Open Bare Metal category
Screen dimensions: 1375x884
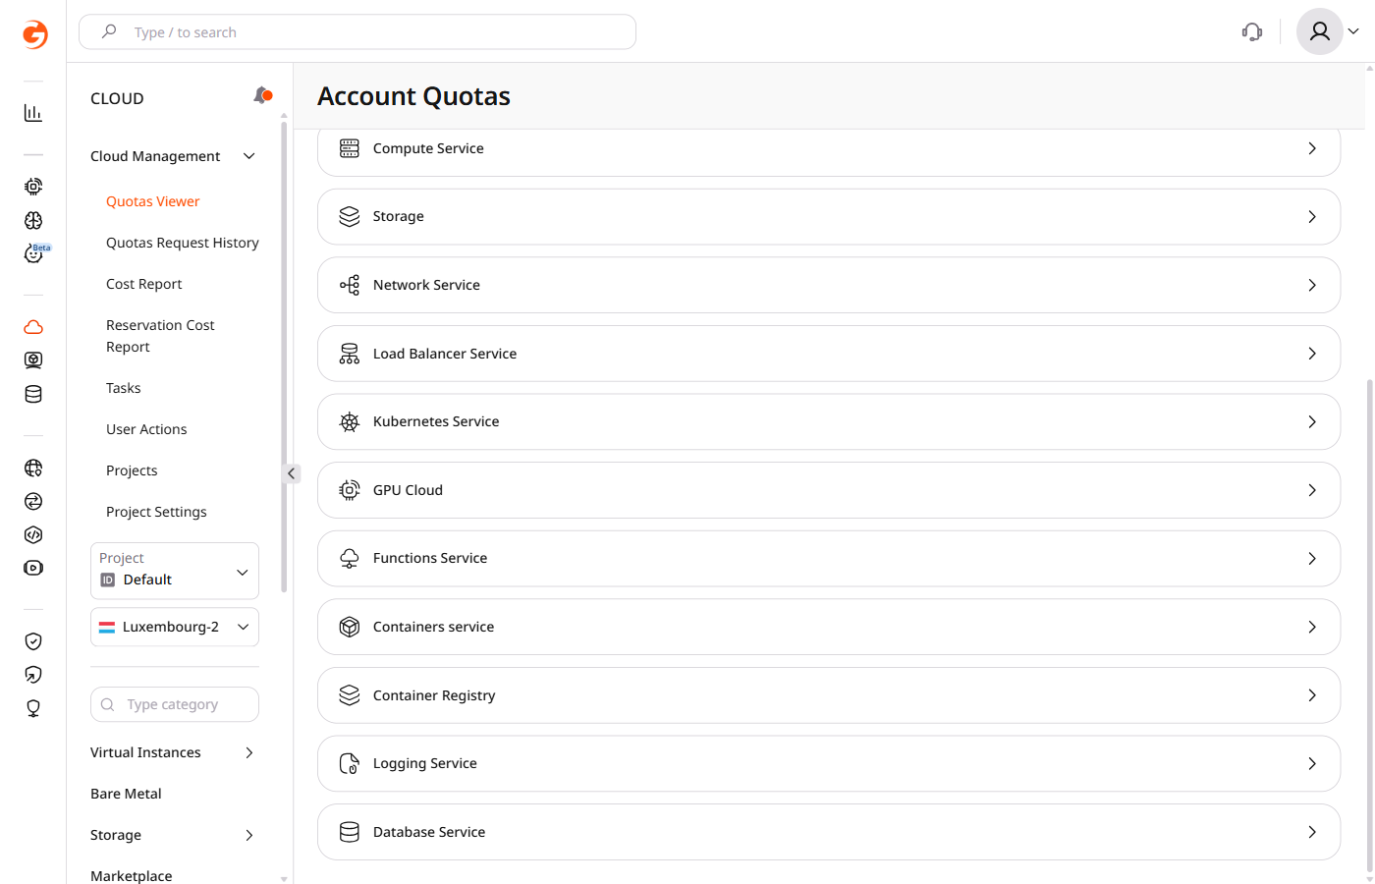click(126, 794)
